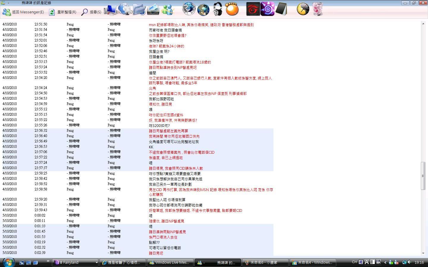Open the black notepad dock icon
Image resolution: width=428 pixels, height=267 pixels.
tap(281, 9)
